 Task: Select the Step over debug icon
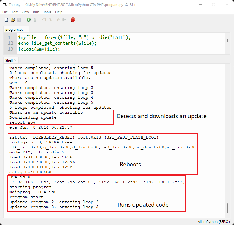(x=44, y=20)
